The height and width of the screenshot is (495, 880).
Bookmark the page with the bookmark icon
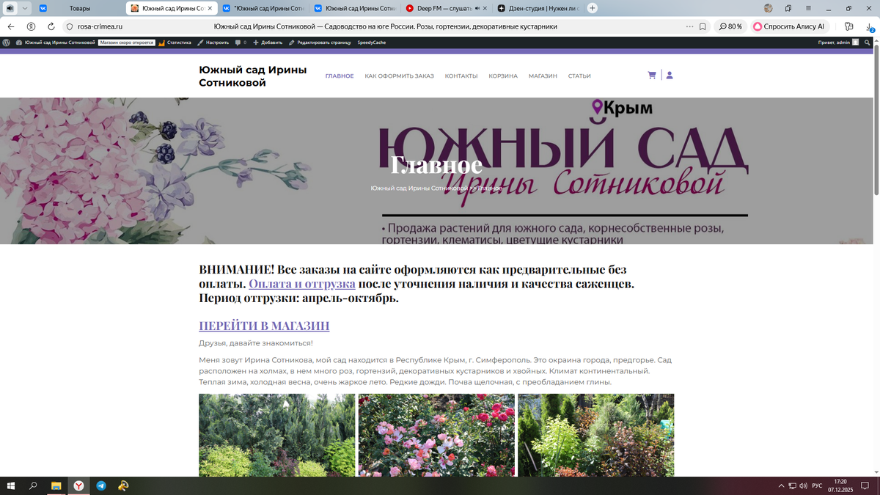tap(703, 26)
